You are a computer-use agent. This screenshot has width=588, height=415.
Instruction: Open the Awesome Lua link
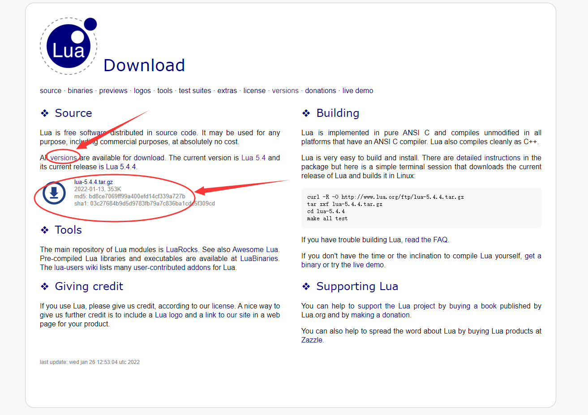point(255,249)
